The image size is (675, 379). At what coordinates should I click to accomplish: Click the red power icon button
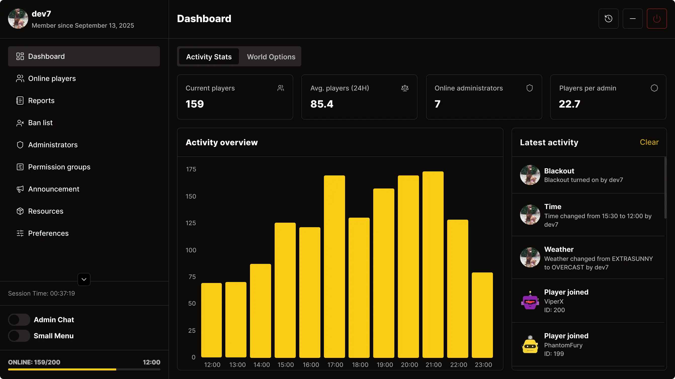656,19
